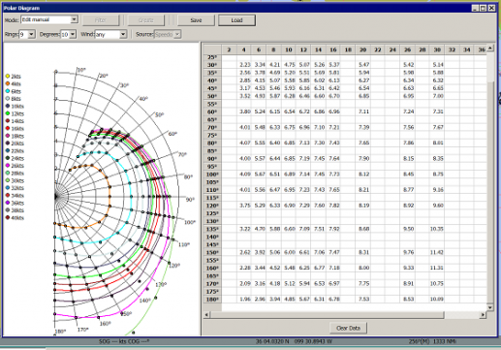The width and height of the screenshot is (501, 350).
Task: Click the 36kts purple legend circle
Action: click(7, 203)
